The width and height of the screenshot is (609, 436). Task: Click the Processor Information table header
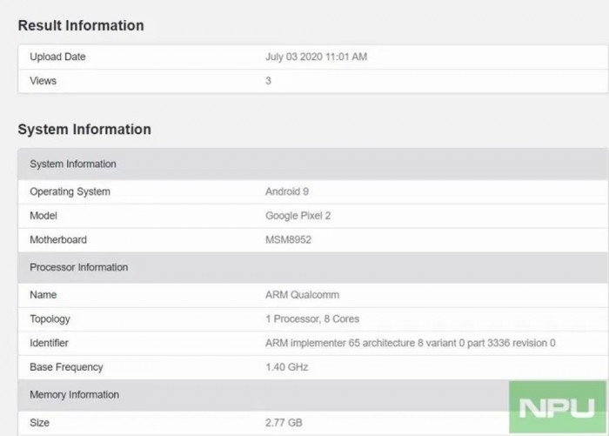click(x=78, y=267)
